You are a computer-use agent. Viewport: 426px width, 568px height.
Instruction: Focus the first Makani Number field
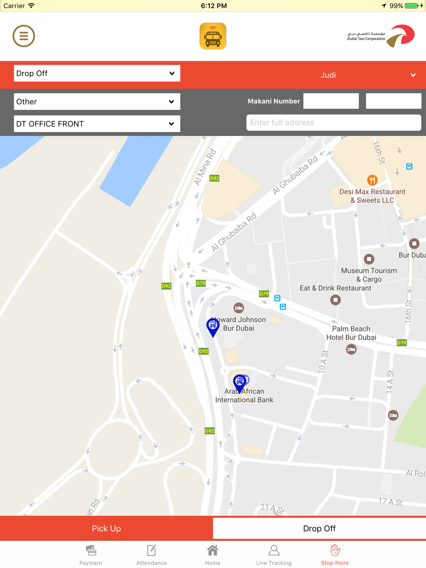[x=331, y=101]
